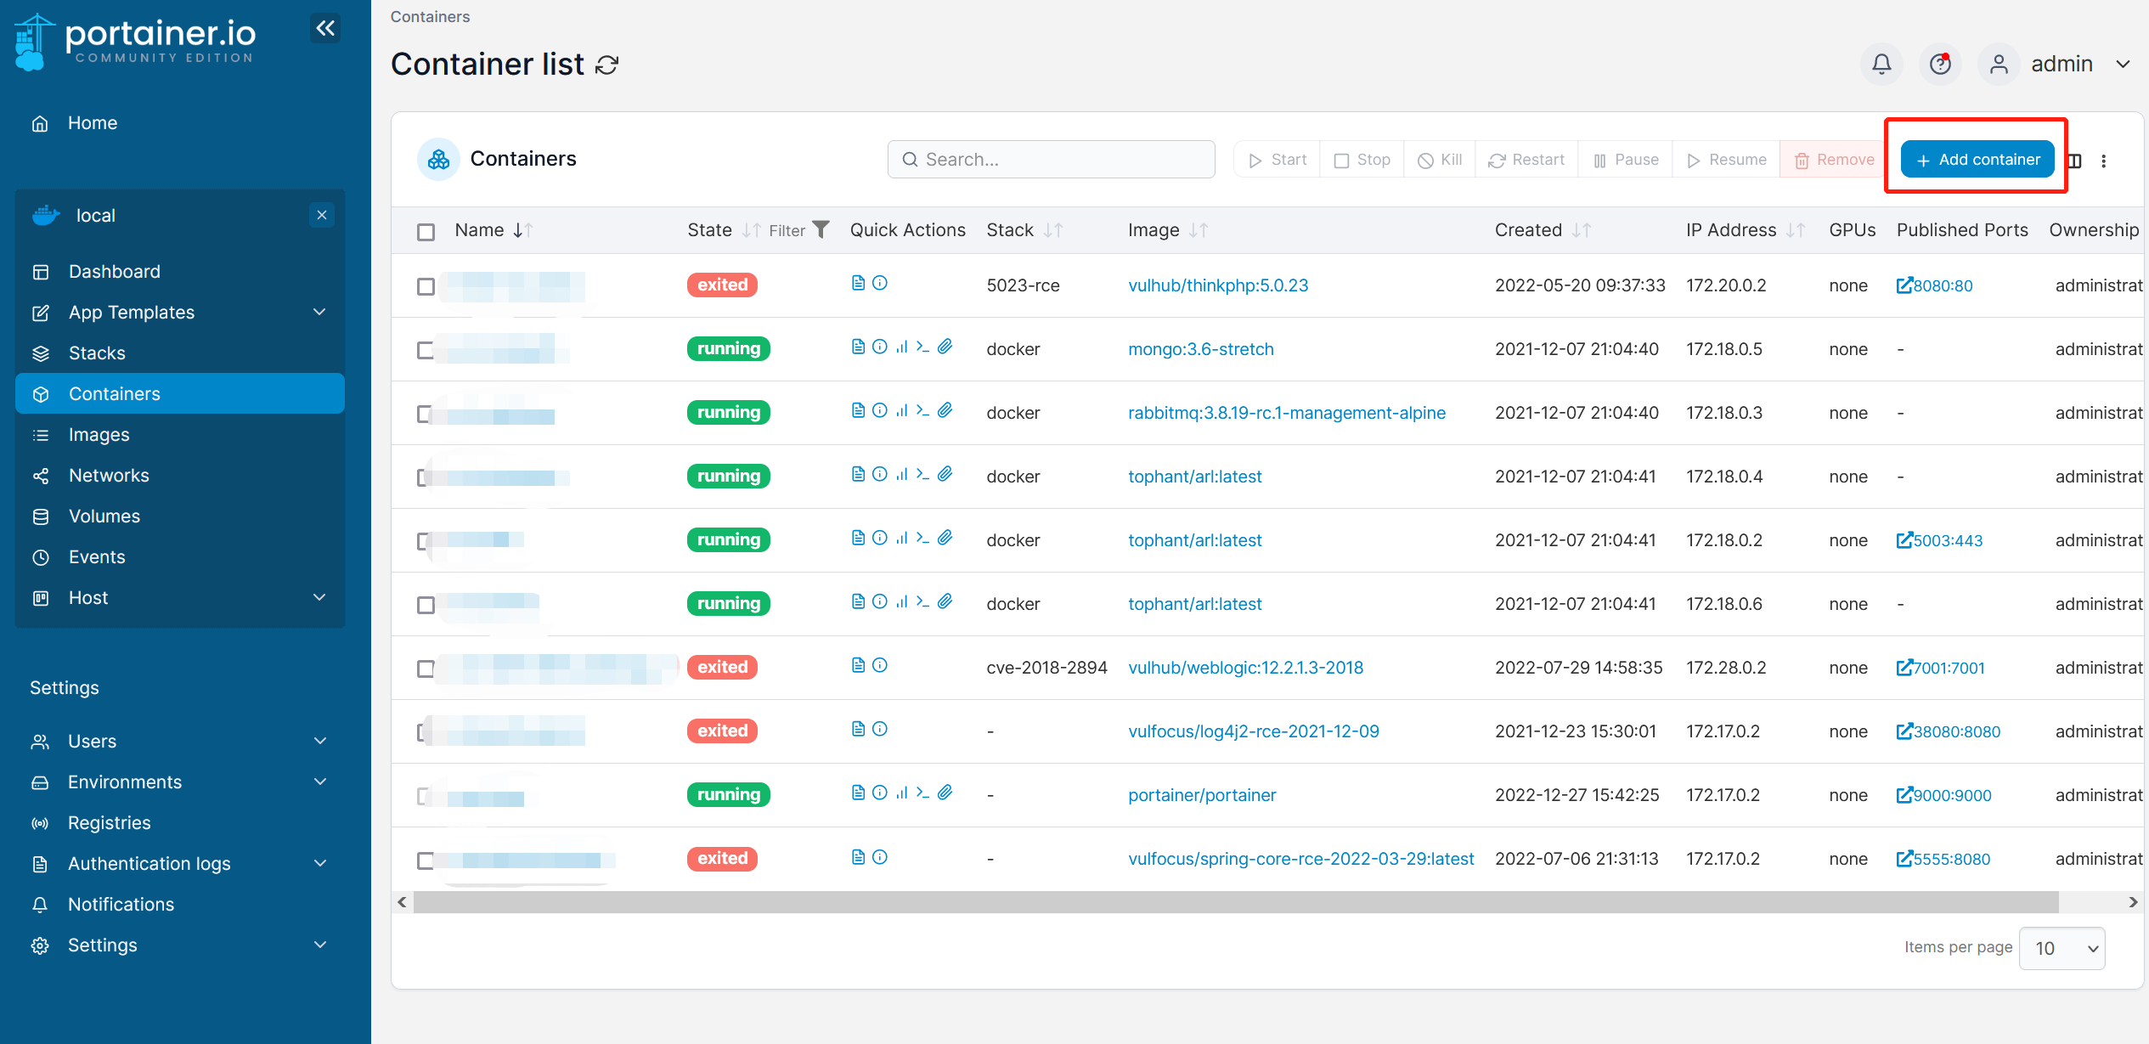Click the Add container button
The image size is (2149, 1044).
(x=1977, y=160)
